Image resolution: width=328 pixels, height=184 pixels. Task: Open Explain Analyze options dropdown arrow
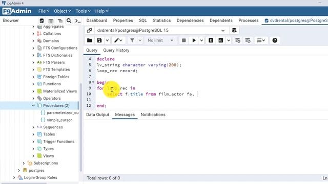pos(229,40)
